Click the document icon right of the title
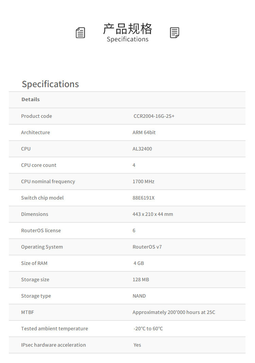This screenshot has height=363, width=255. (174, 33)
